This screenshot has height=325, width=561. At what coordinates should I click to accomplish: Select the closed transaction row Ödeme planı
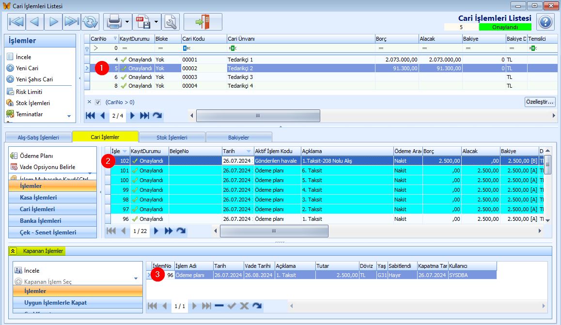coord(321,275)
